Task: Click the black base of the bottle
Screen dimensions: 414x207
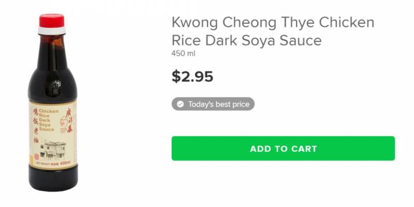Action: pos(52,180)
